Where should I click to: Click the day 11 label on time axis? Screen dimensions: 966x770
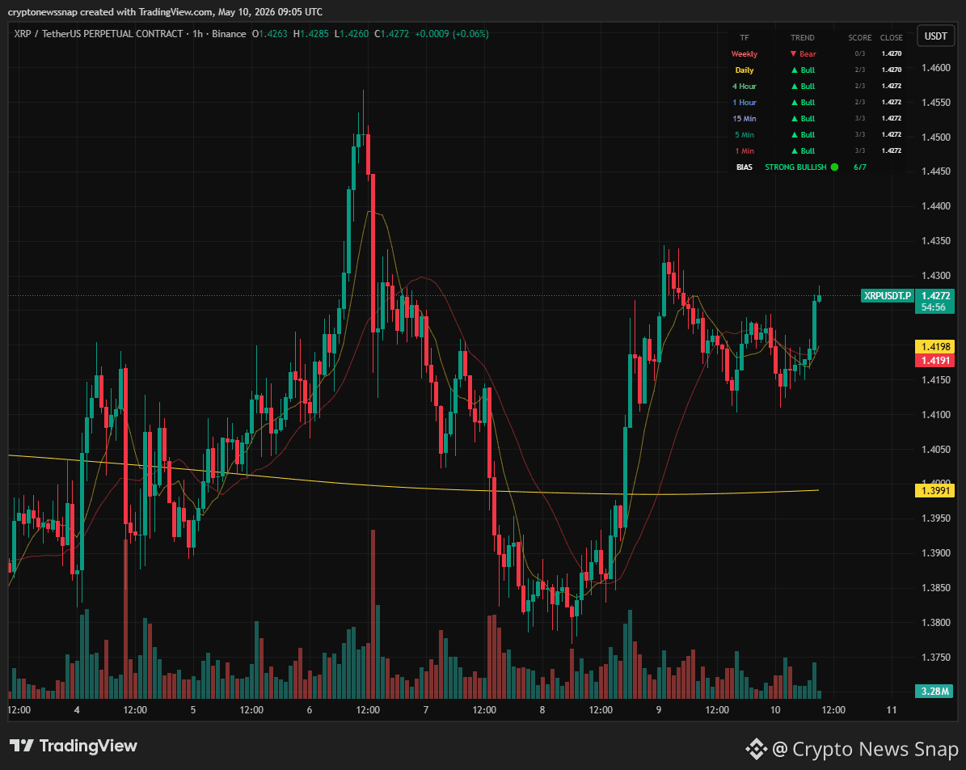point(892,710)
